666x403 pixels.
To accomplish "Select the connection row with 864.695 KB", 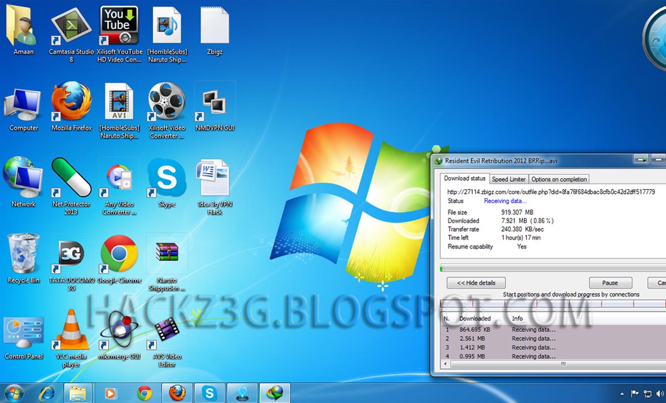I will tap(553, 330).
